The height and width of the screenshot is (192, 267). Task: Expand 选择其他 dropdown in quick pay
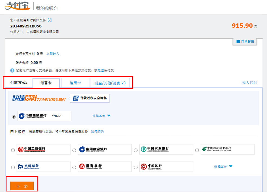click(x=101, y=116)
